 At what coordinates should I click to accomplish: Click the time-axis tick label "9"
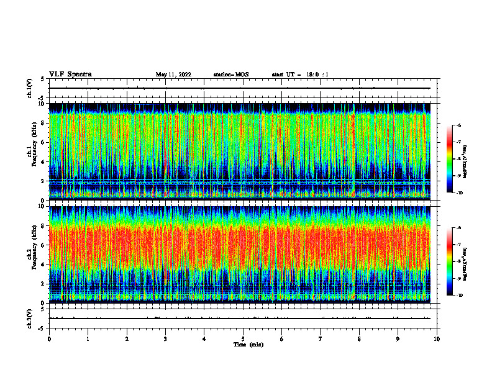tap(398, 339)
